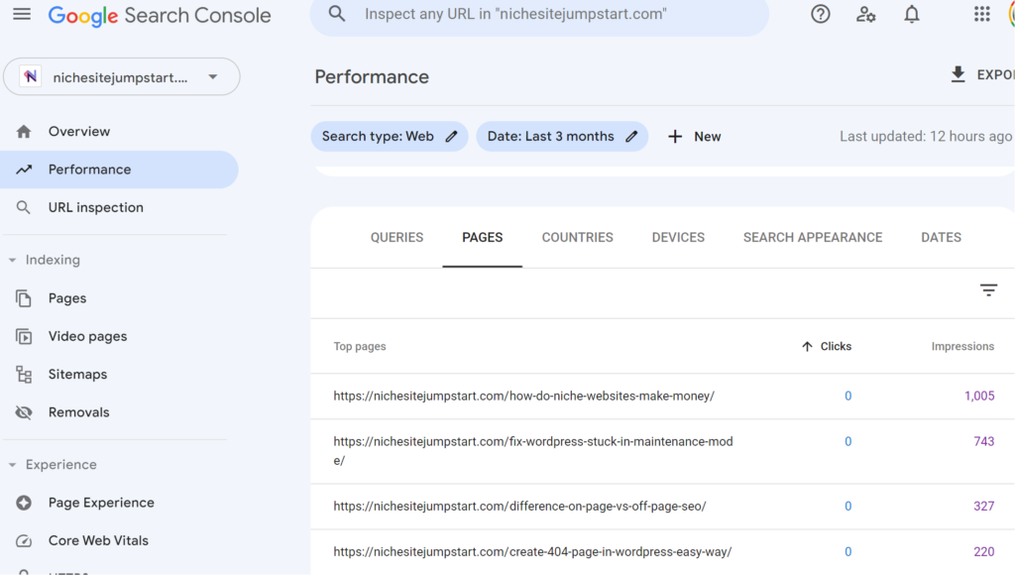Click the Removals crossed-eye icon
This screenshot has width=1015, height=575.
(24, 412)
